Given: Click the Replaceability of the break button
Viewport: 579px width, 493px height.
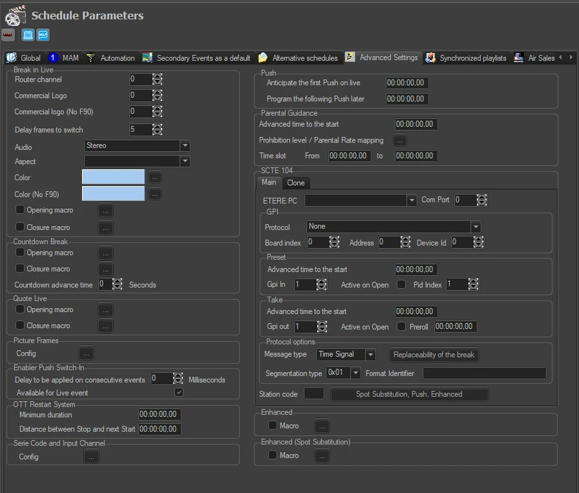Looking at the screenshot, I should pos(434,355).
